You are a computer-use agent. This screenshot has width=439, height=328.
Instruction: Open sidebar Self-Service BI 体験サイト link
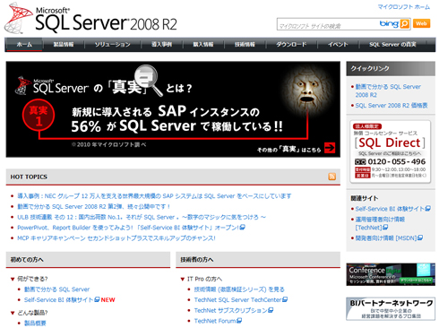pos(390,209)
